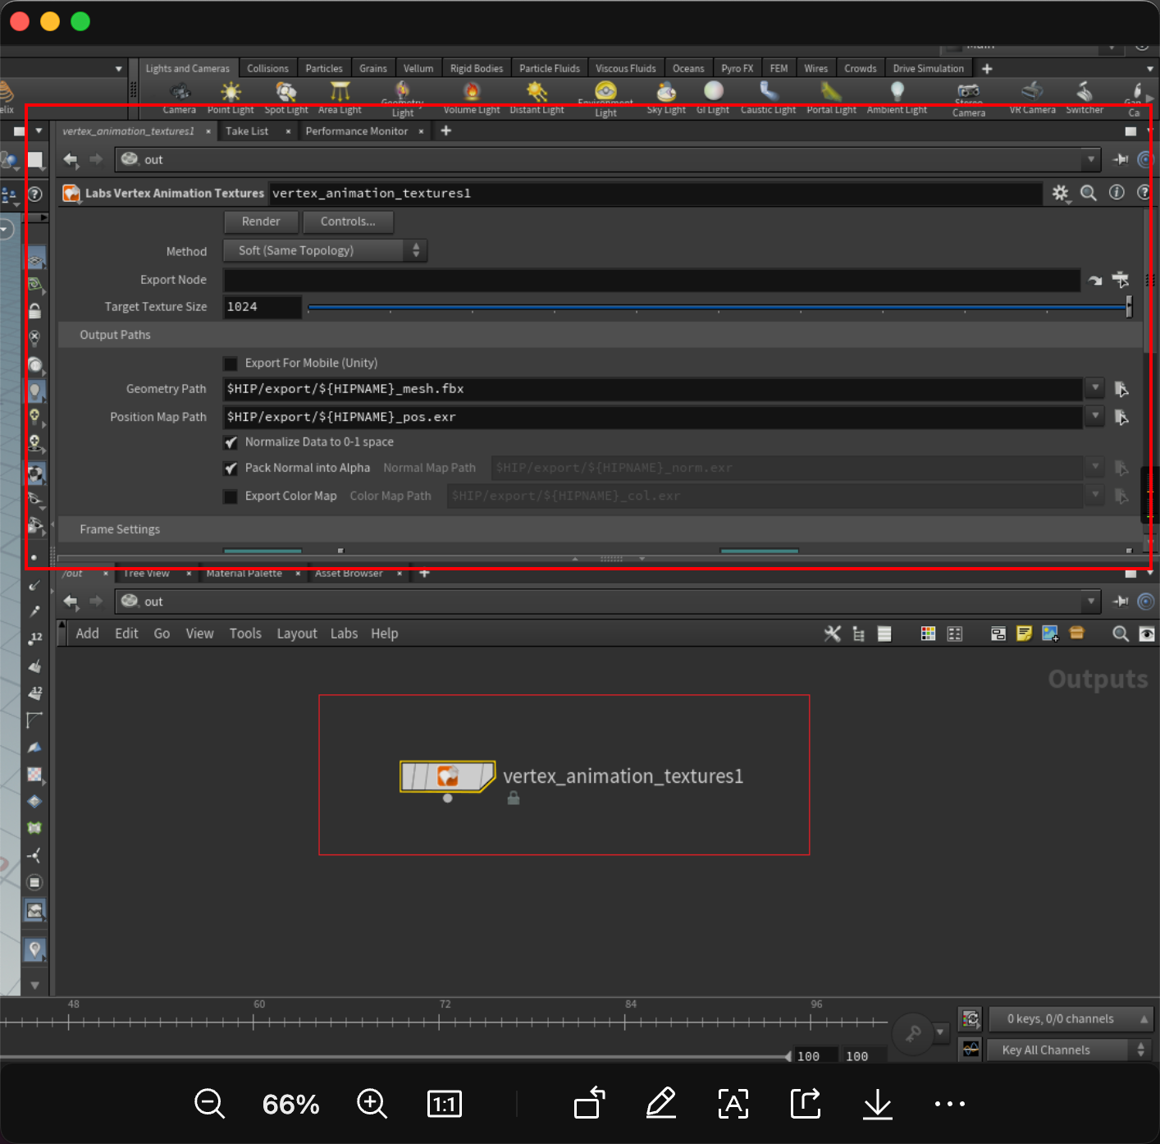Click the Export Node operator chooser button
The height and width of the screenshot is (1144, 1160).
point(1121,280)
